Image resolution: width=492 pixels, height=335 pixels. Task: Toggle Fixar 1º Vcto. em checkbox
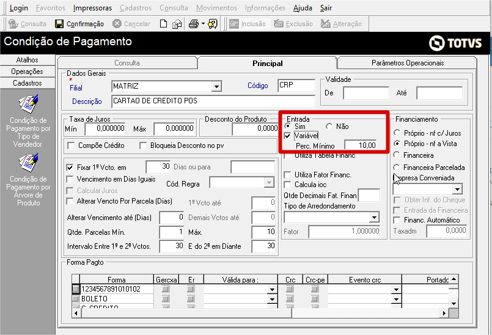click(x=70, y=167)
